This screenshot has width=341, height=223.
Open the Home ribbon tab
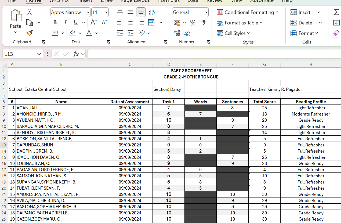tap(34, 1)
